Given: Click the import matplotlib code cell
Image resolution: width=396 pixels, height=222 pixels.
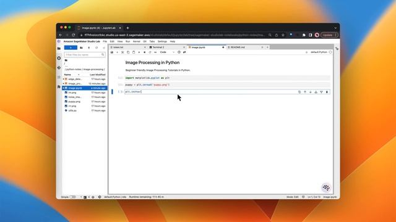Looking at the screenshot, I should (x=227, y=78).
